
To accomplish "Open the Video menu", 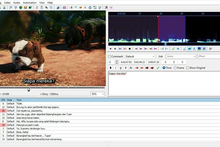I will tap(7, 3).
